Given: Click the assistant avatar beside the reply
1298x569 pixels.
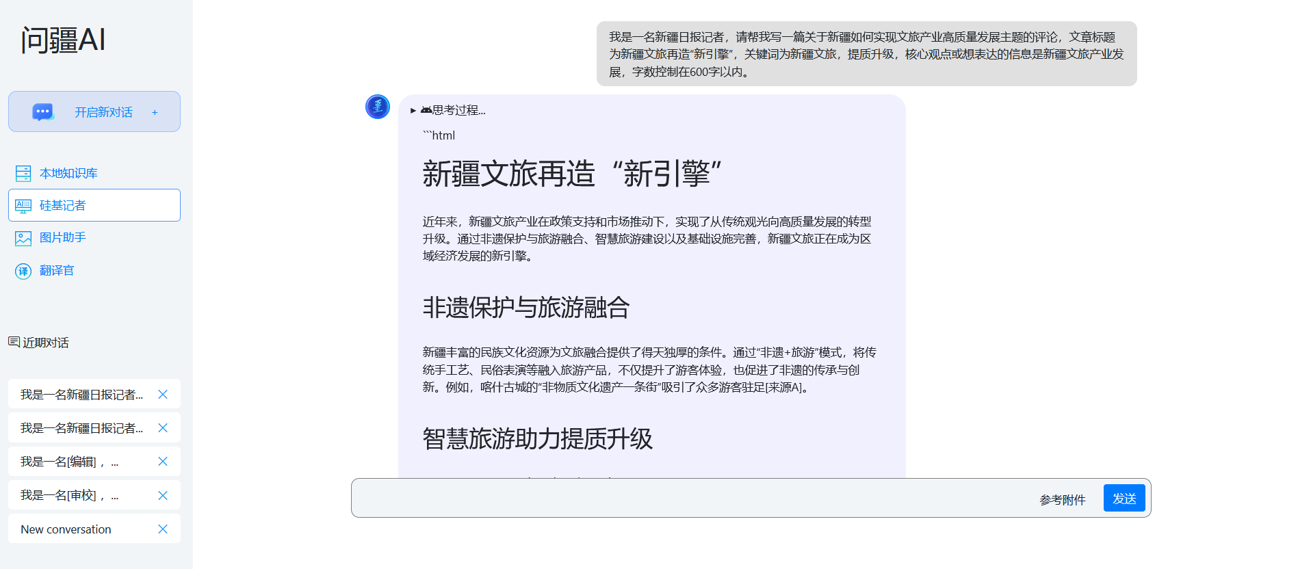Looking at the screenshot, I should pos(378,107).
